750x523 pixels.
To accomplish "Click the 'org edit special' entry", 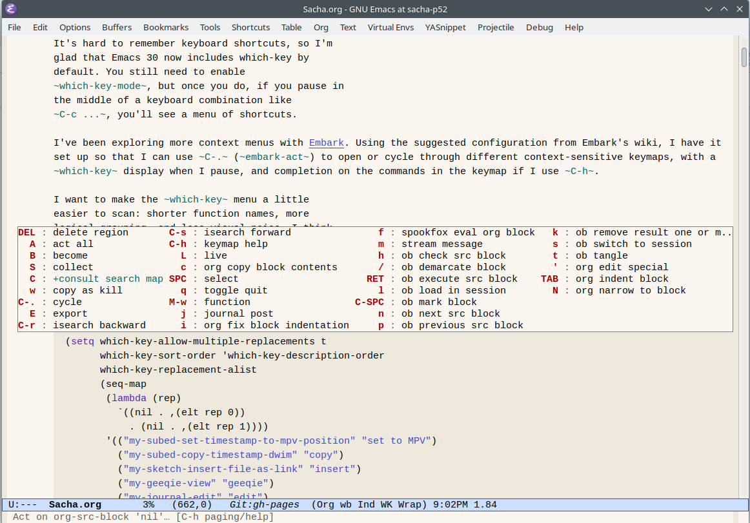I will (x=622, y=267).
